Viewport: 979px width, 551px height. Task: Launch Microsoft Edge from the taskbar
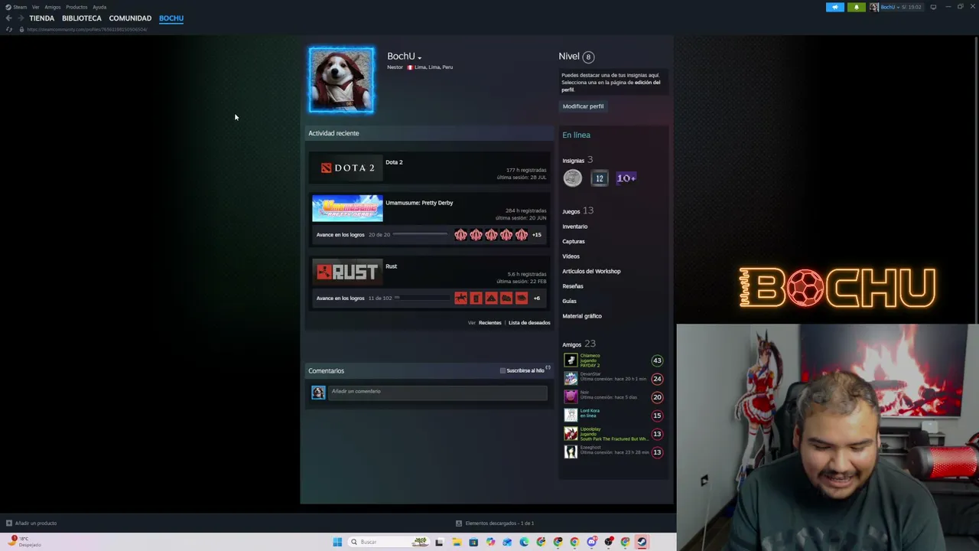(x=524, y=542)
